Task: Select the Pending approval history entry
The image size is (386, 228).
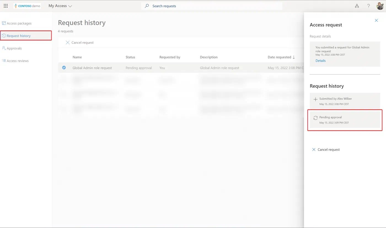Action: [345, 120]
